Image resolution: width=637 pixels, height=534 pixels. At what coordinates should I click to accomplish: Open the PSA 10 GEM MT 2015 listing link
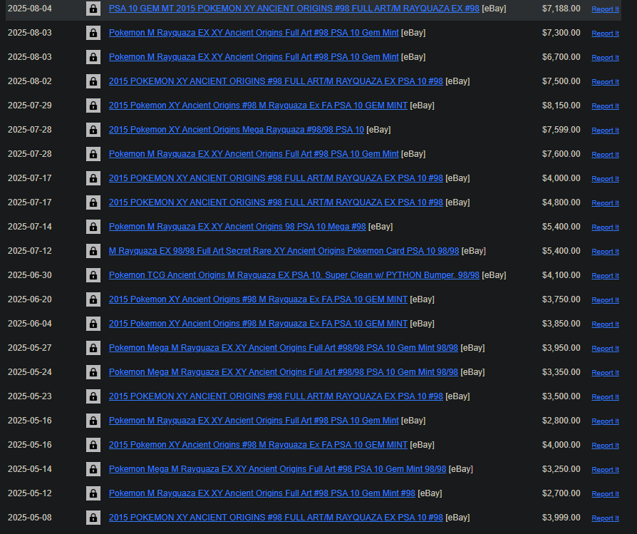294,9
